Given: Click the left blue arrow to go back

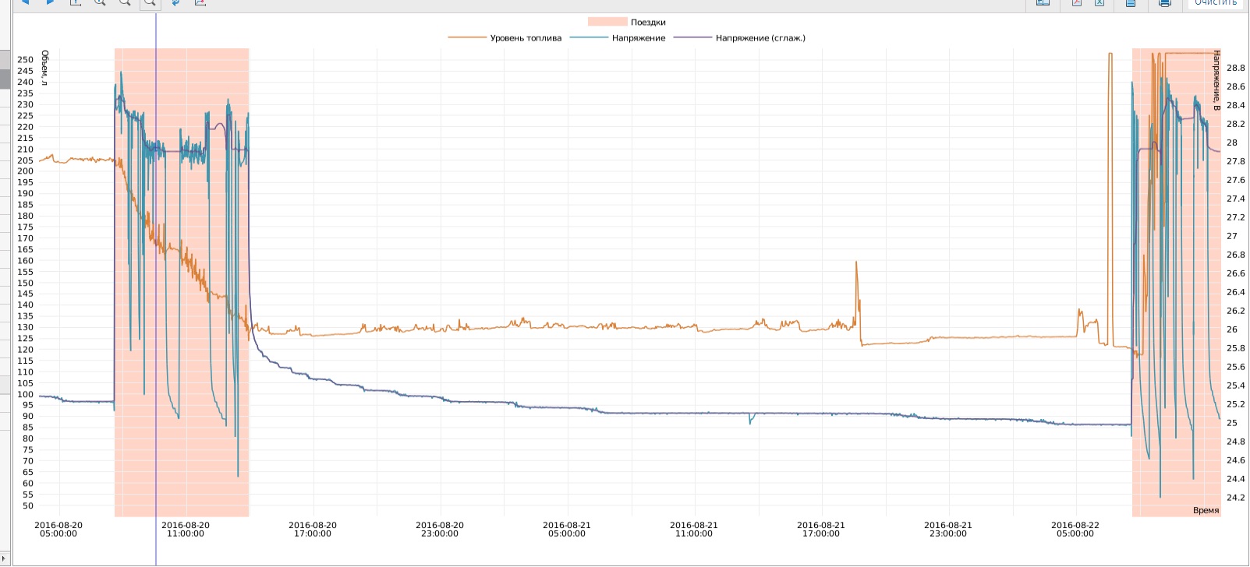Looking at the screenshot, I should [25, 2].
